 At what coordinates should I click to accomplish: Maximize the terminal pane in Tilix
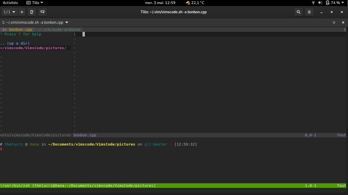click(x=334, y=22)
